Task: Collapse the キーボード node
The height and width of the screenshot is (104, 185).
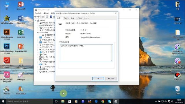Action: (38, 33)
